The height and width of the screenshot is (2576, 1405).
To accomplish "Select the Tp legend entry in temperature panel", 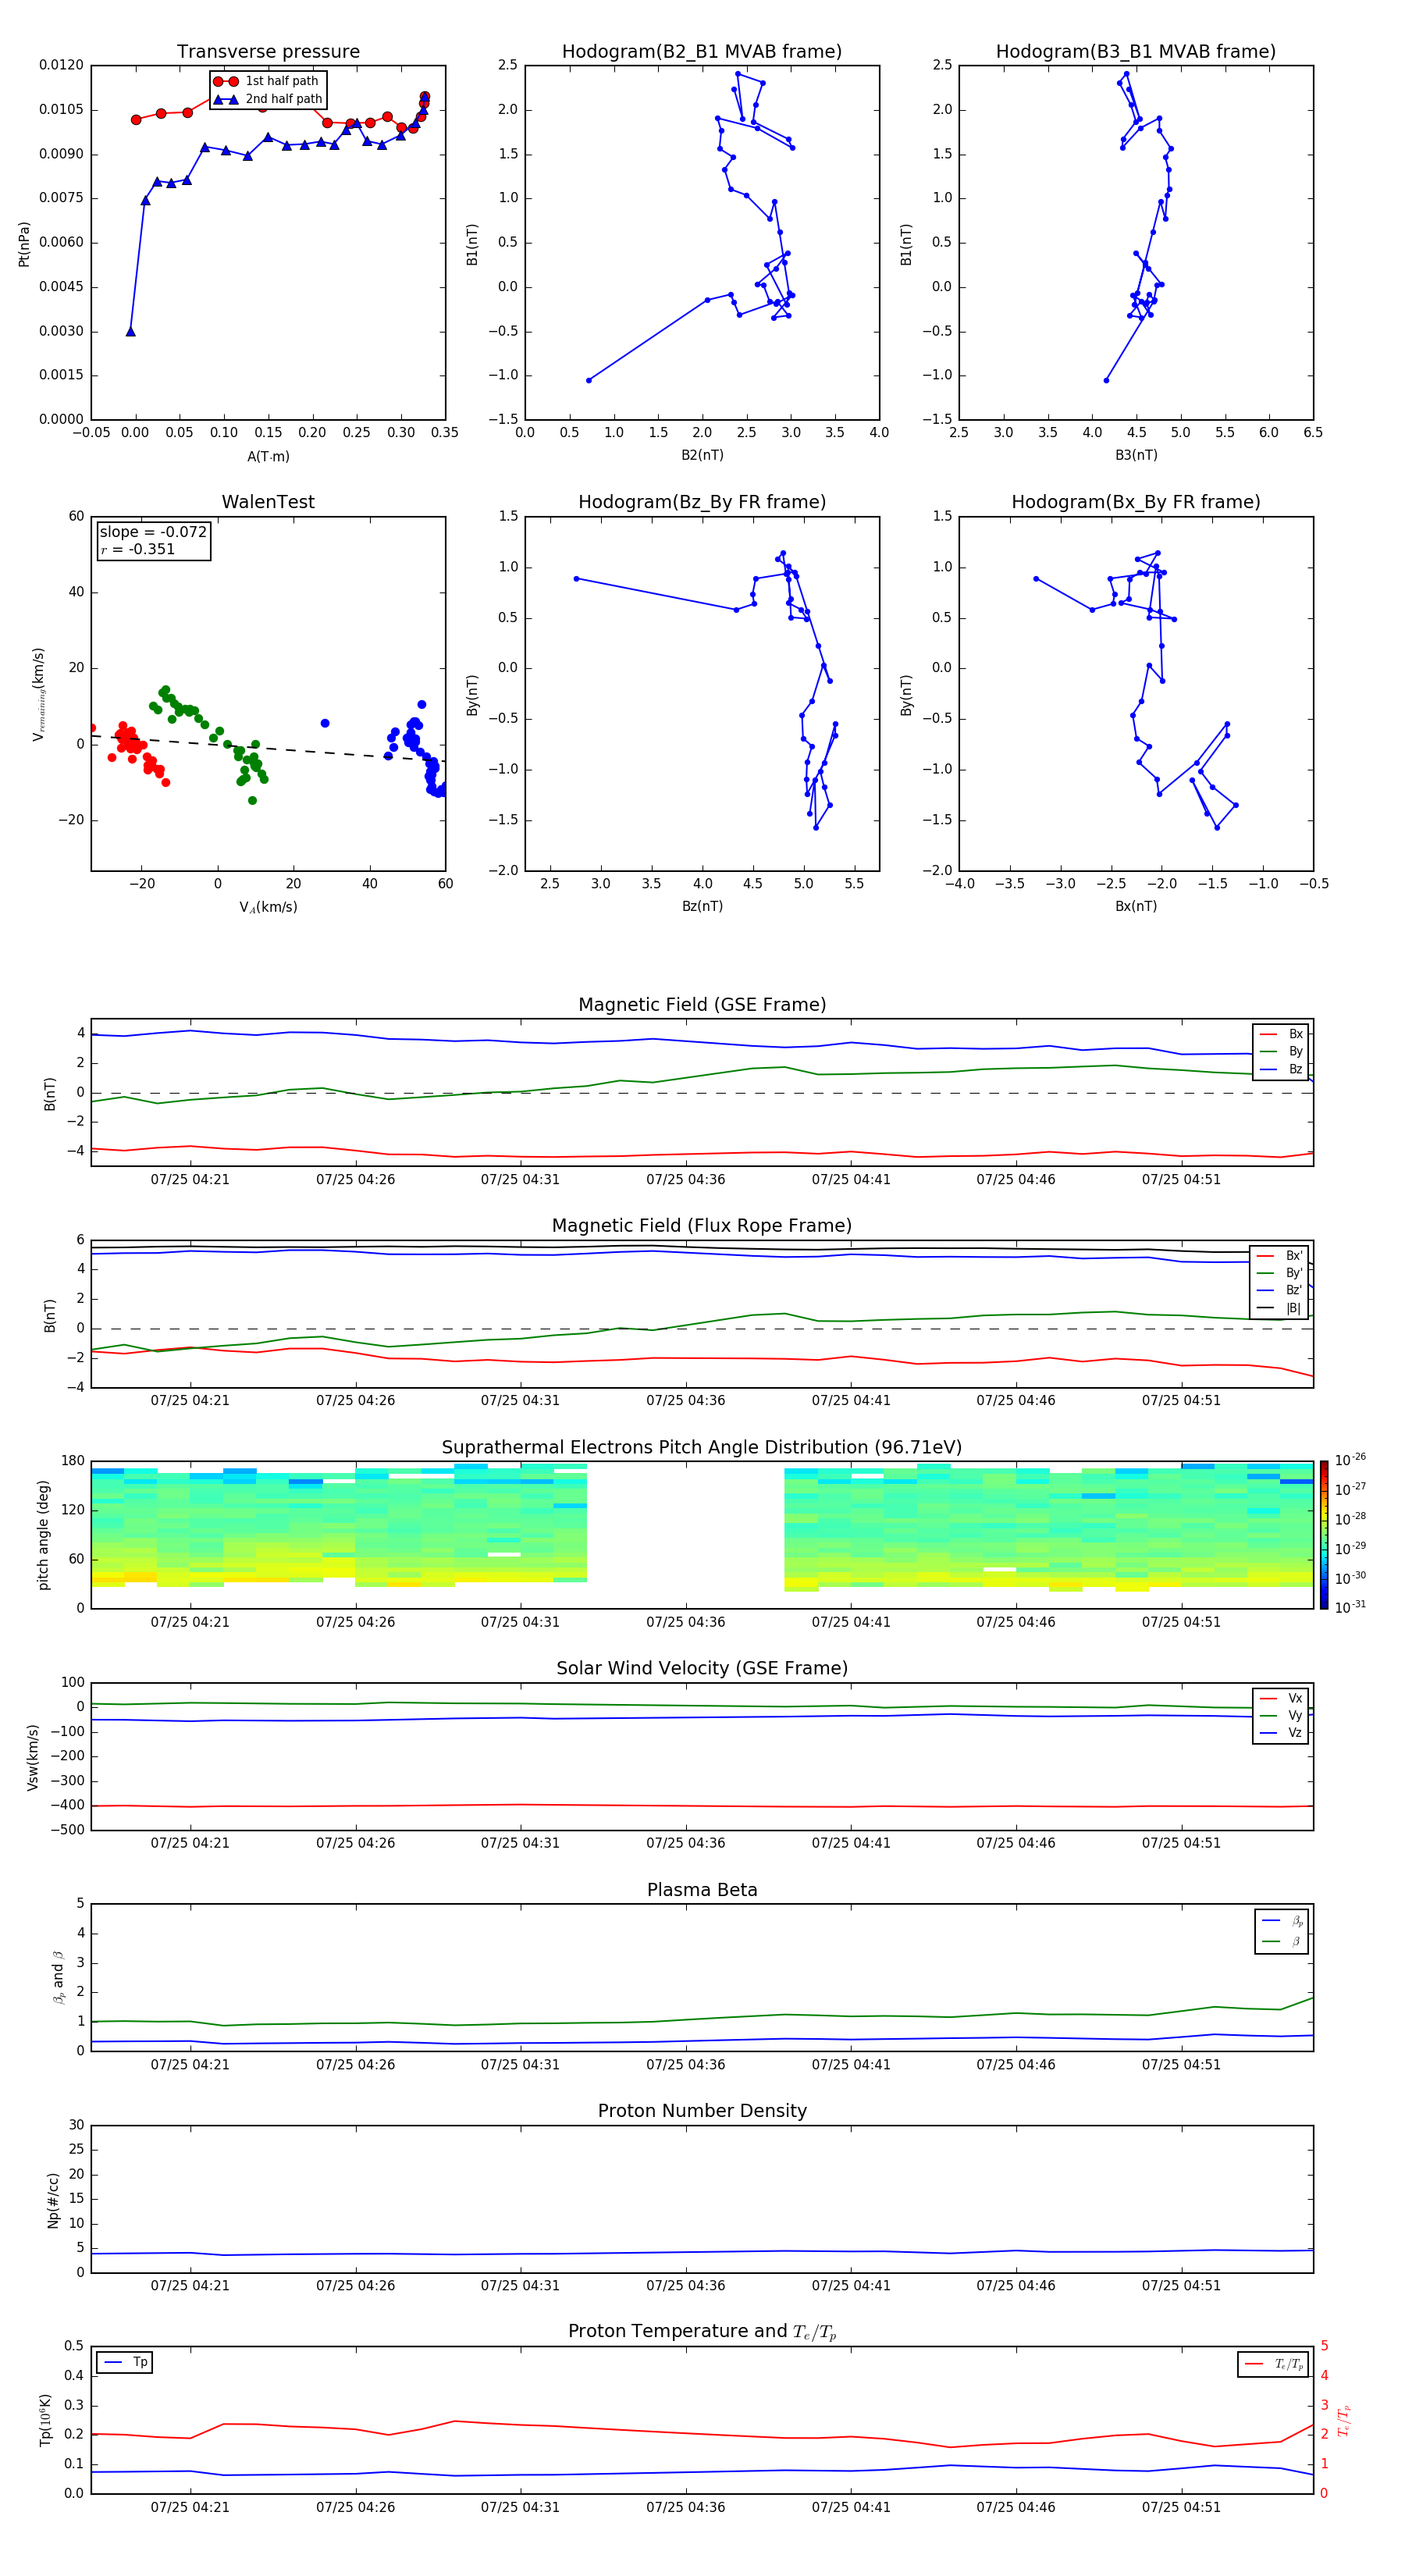I will (125, 2363).
